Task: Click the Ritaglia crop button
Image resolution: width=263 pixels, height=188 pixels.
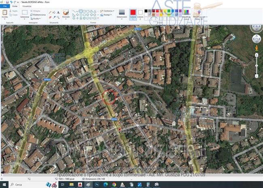Action: tap(36, 11)
